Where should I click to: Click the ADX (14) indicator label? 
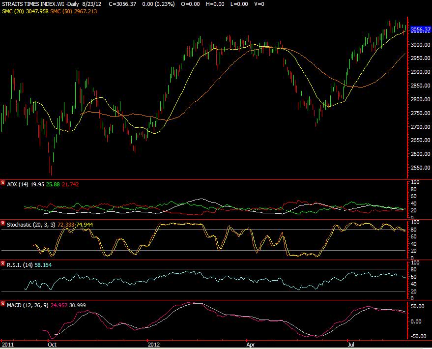18,184
